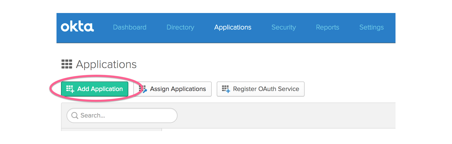The image size is (452, 144).
Task: Click the Assign Applications button label
Action: 178,89
